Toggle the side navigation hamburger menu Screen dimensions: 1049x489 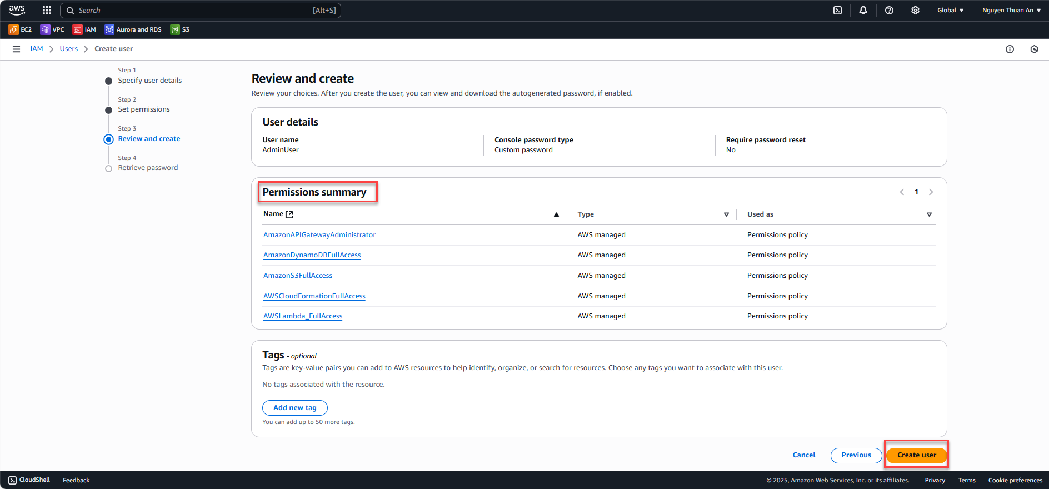17,49
